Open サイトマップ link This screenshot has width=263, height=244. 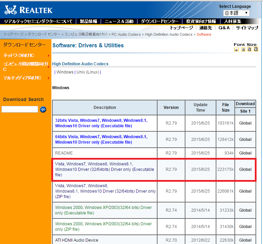click(x=247, y=28)
